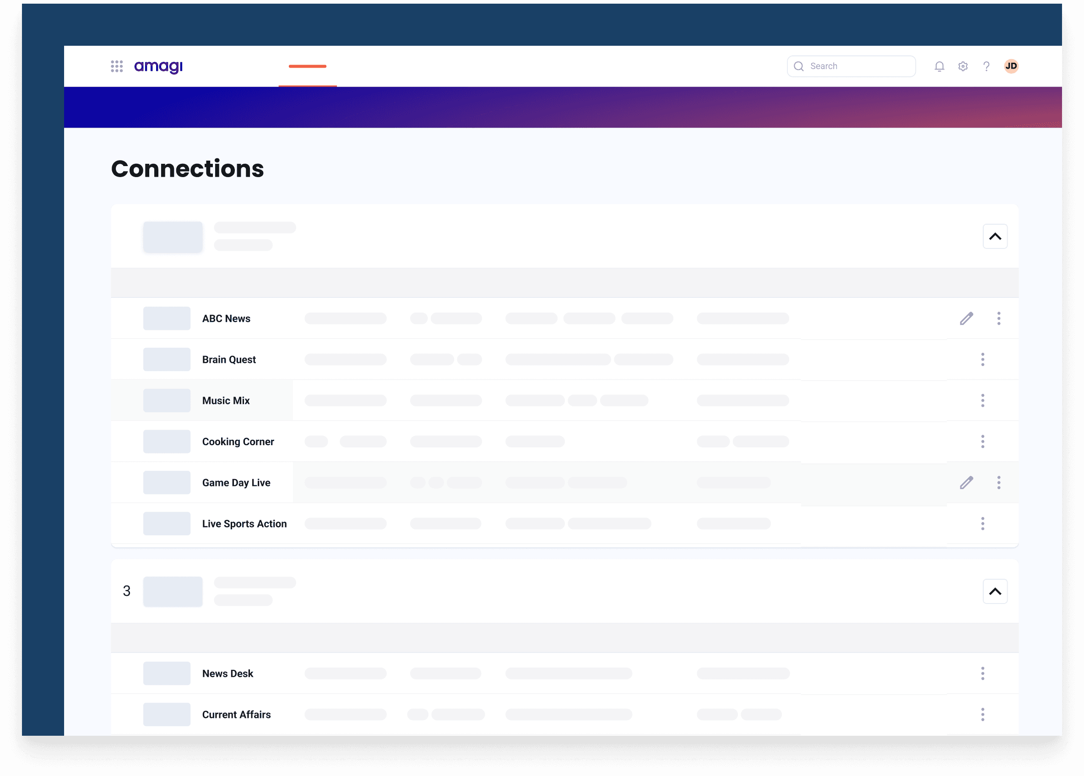Click the edit pencil icon for ABC News
The height and width of the screenshot is (776, 1084).
[967, 318]
